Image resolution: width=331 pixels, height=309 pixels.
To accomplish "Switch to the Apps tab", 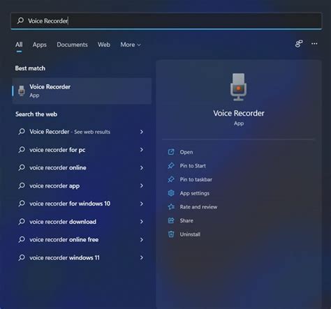I will pos(40,45).
